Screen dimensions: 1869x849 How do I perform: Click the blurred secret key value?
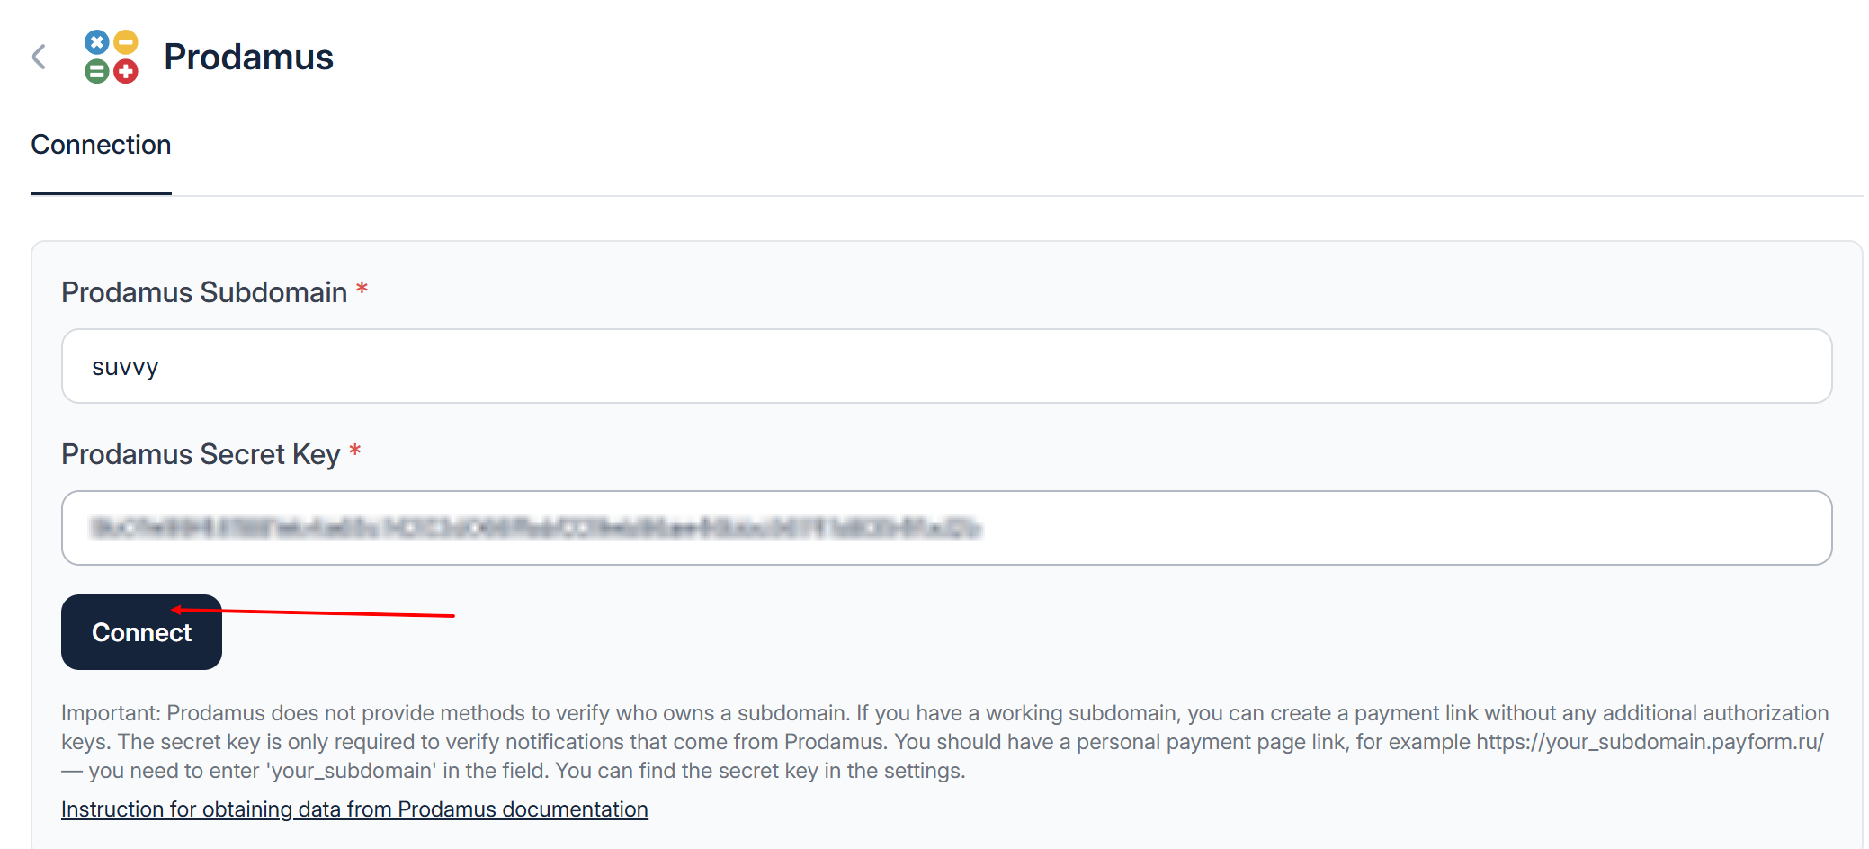tap(536, 528)
